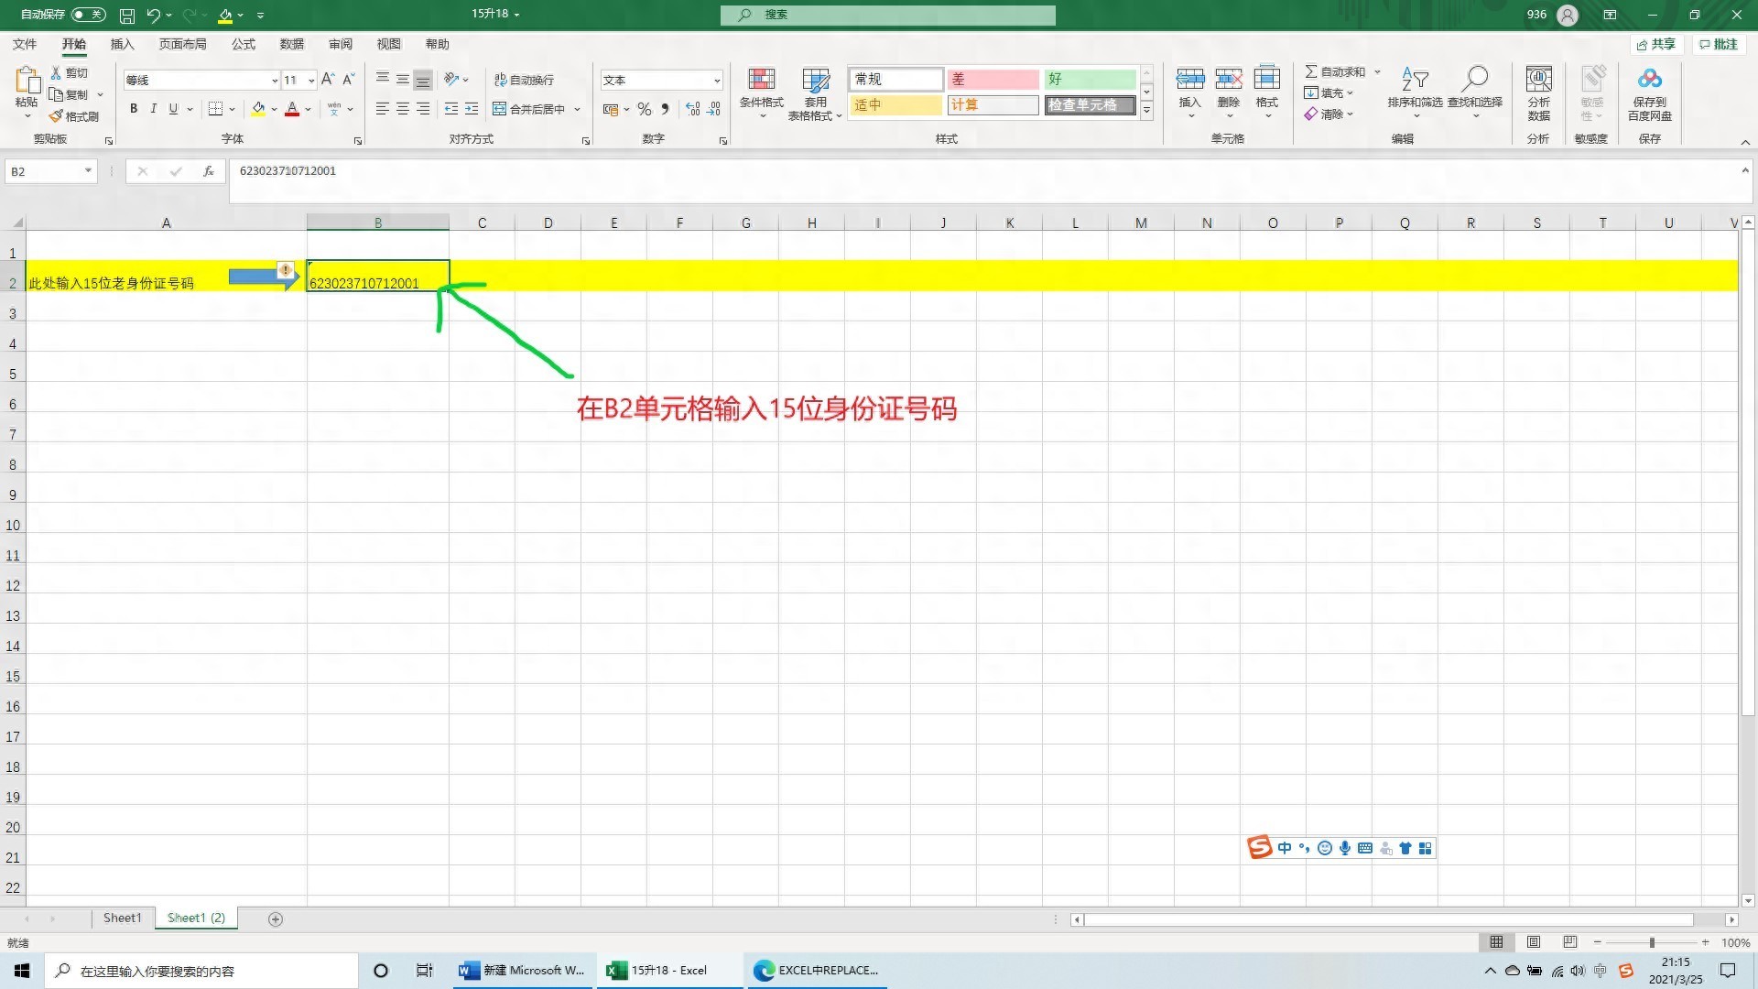Add a new sheet with plus icon
Image resolution: width=1758 pixels, height=989 pixels.
[276, 918]
